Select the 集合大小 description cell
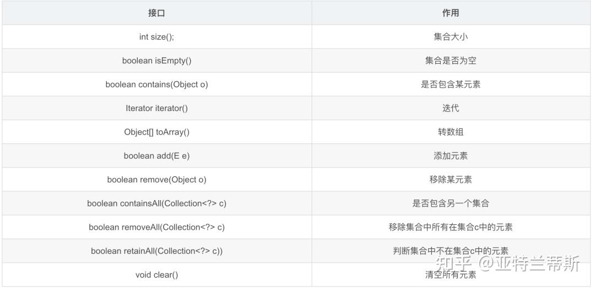The width and height of the screenshot is (595, 288). click(x=451, y=37)
